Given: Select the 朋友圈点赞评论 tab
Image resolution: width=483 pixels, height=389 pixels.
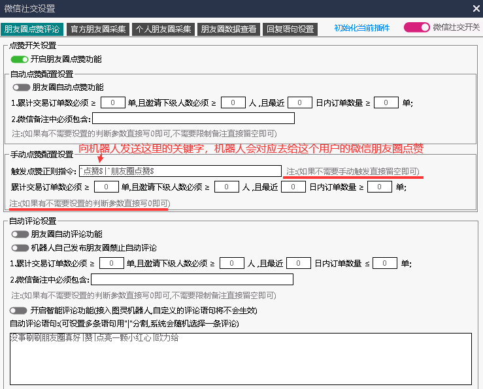Looking at the screenshot, I should [31, 29].
